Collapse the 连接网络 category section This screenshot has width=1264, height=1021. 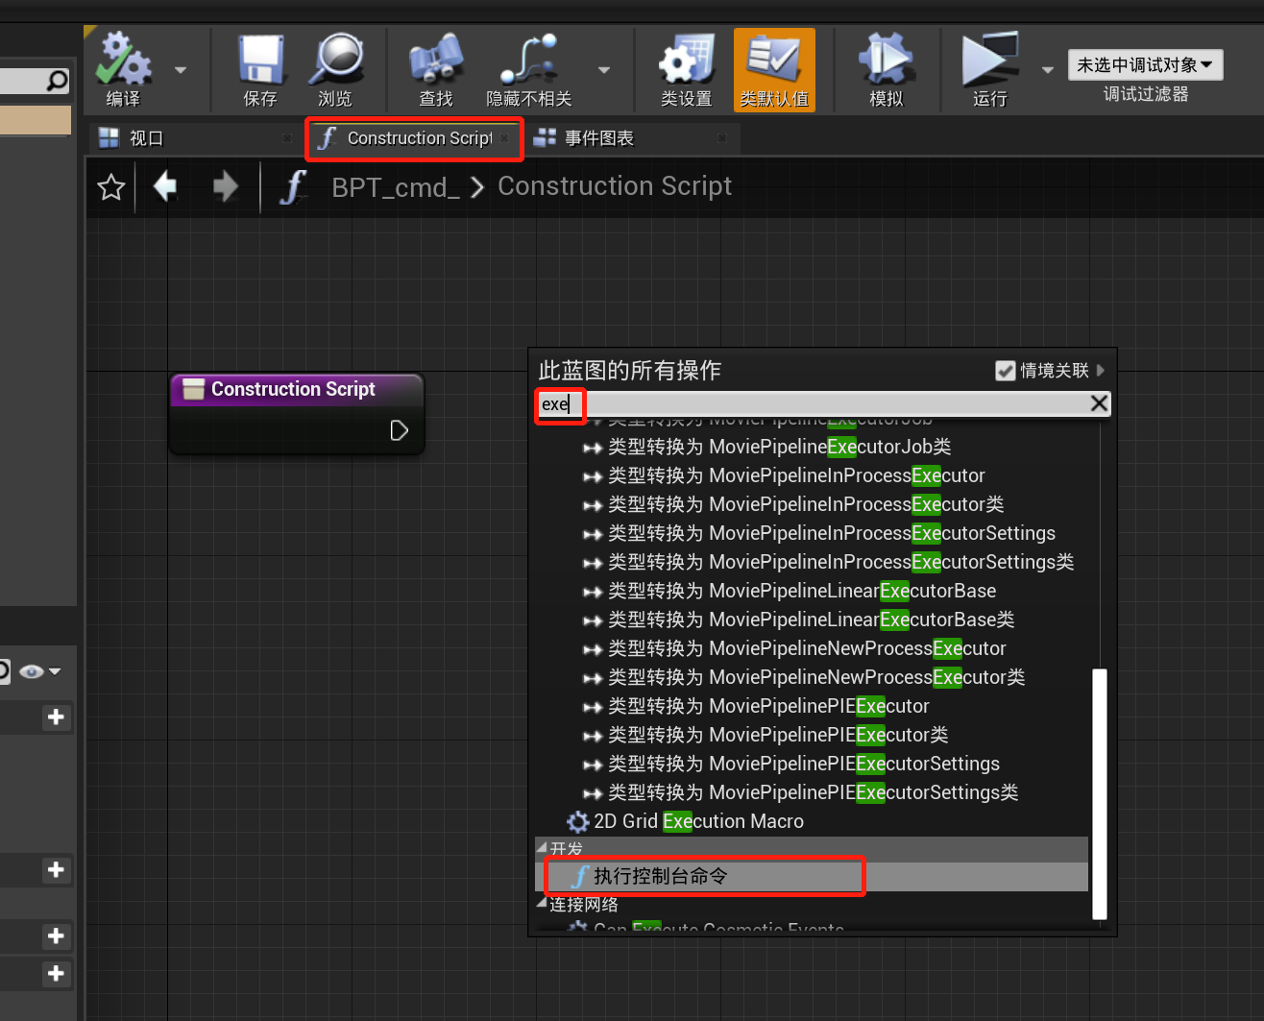click(x=542, y=904)
